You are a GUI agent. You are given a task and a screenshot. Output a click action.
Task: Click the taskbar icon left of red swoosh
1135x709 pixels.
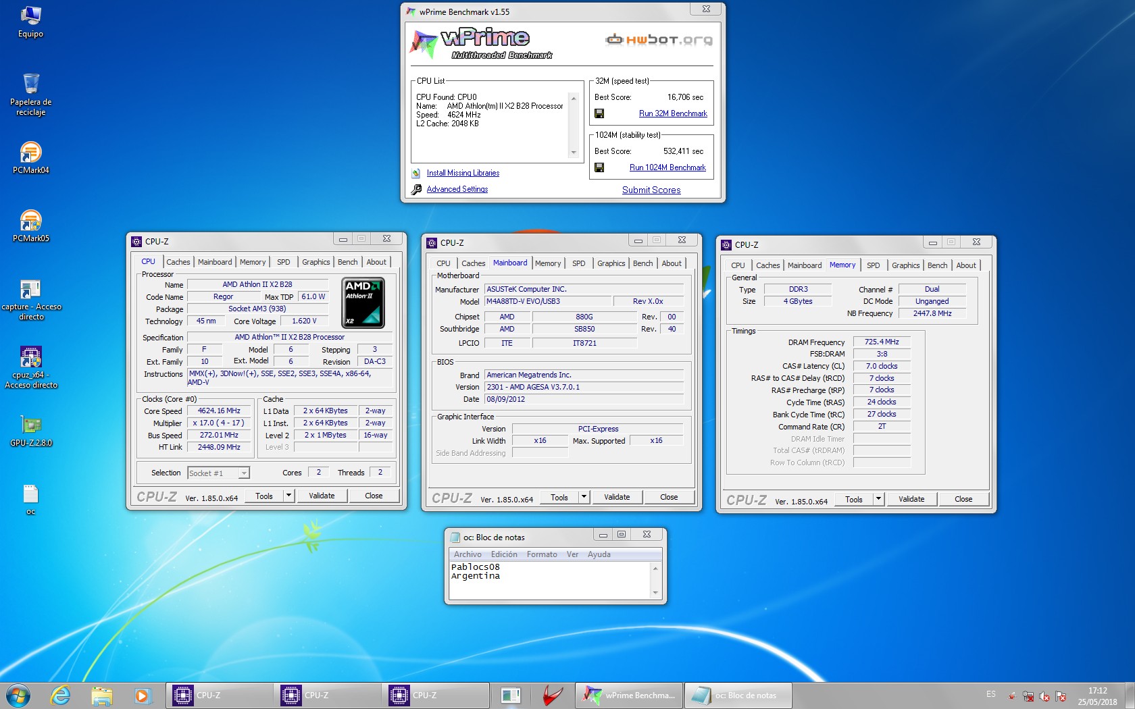pos(511,695)
